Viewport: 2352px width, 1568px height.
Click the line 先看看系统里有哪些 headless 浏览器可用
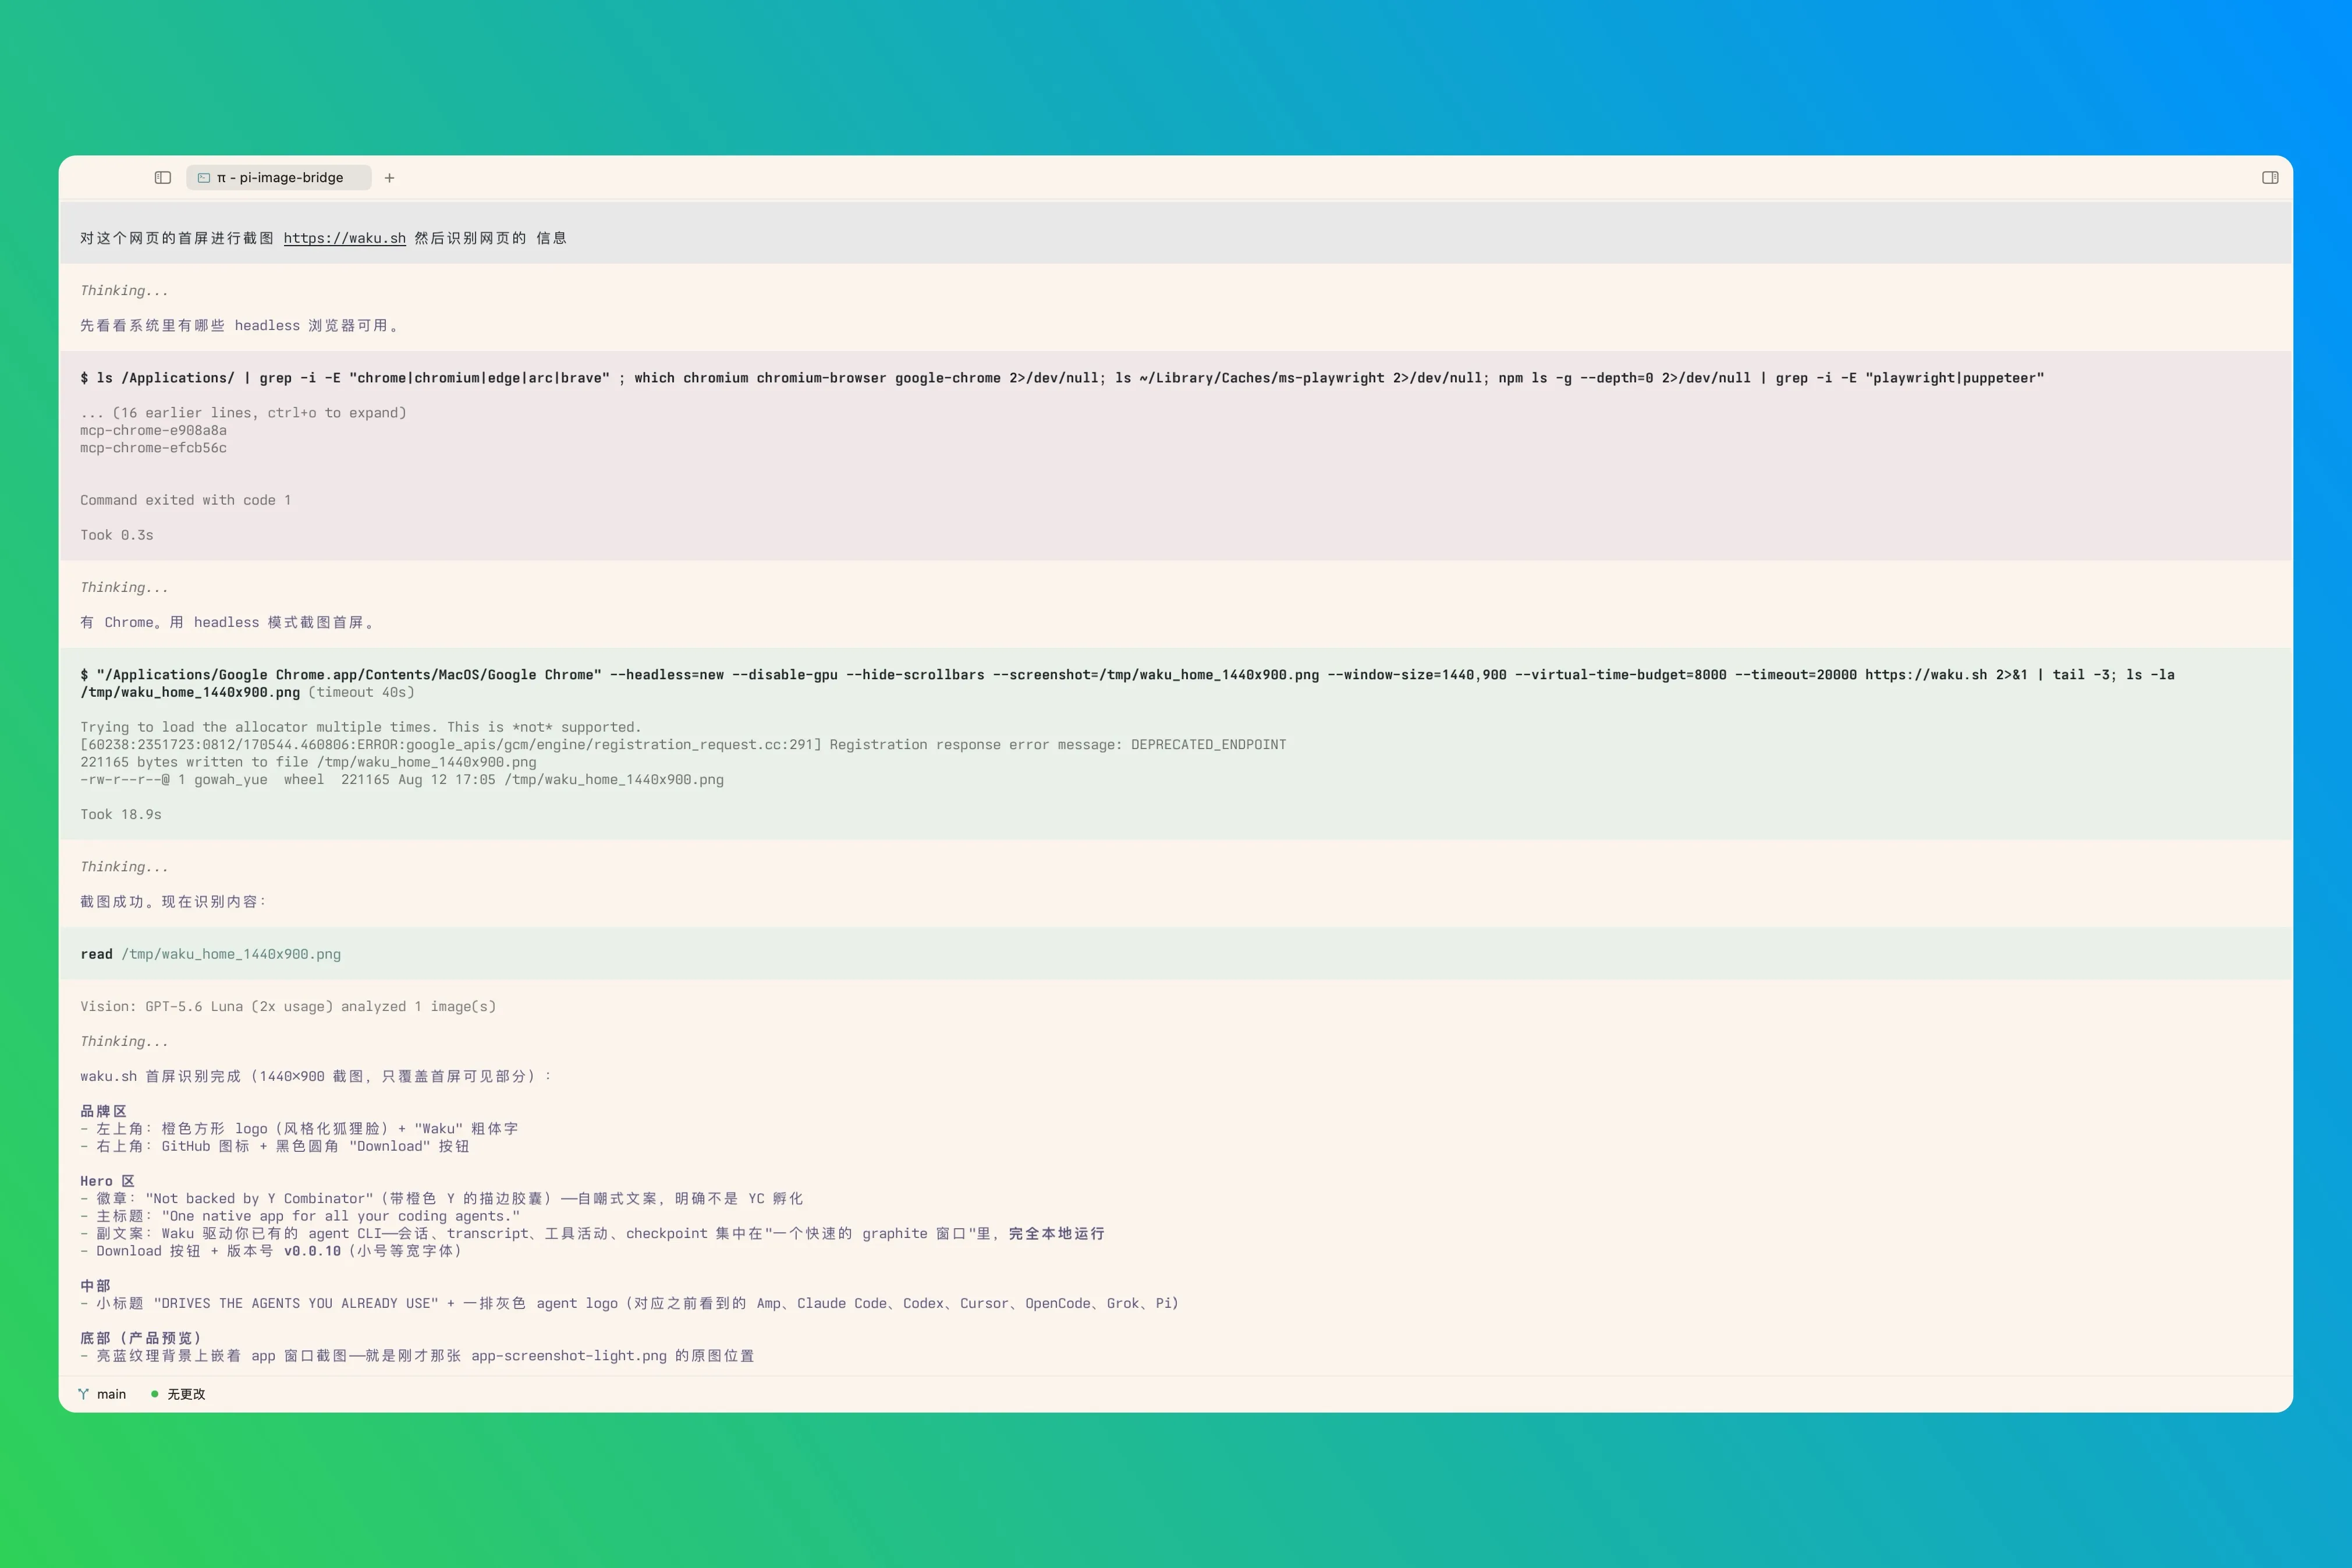tap(241, 326)
